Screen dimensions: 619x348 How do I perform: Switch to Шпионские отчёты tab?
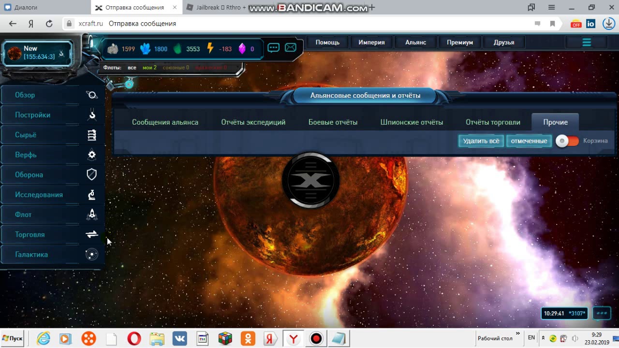[x=412, y=122]
